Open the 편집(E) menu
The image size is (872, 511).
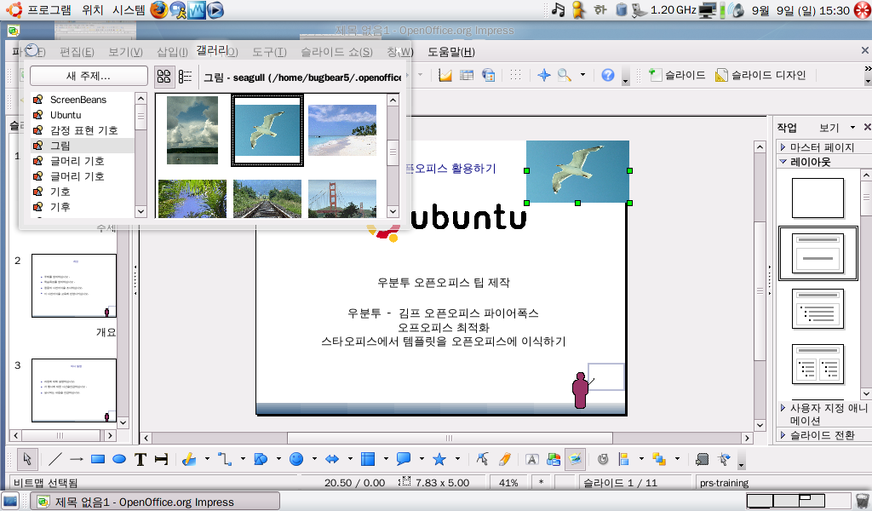click(x=77, y=52)
